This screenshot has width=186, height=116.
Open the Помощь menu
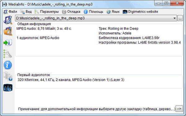point(93,12)
